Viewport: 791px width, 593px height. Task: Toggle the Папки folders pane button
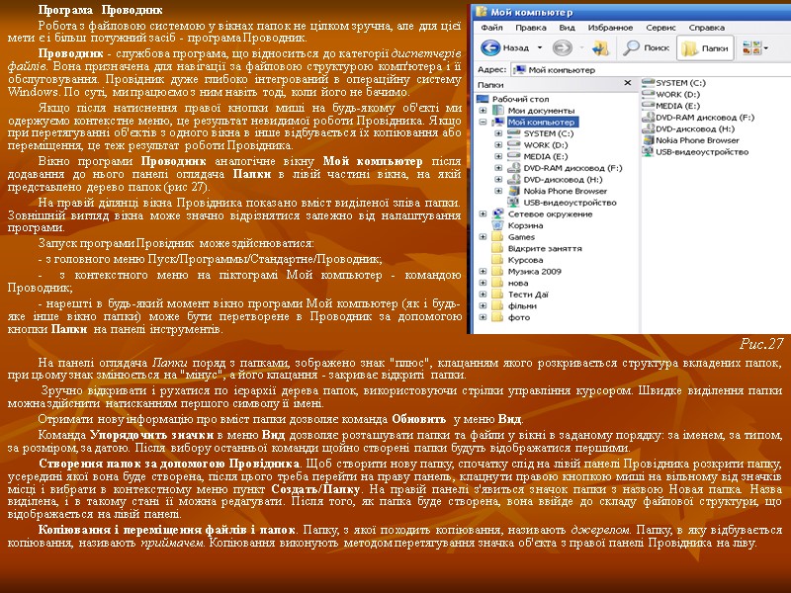point(705,47)
